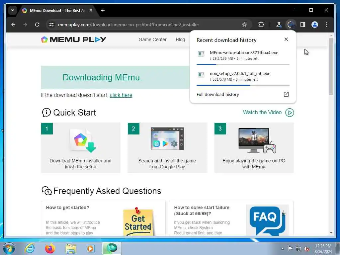Click the MEmu setup download progress bar

coord(243,64)
